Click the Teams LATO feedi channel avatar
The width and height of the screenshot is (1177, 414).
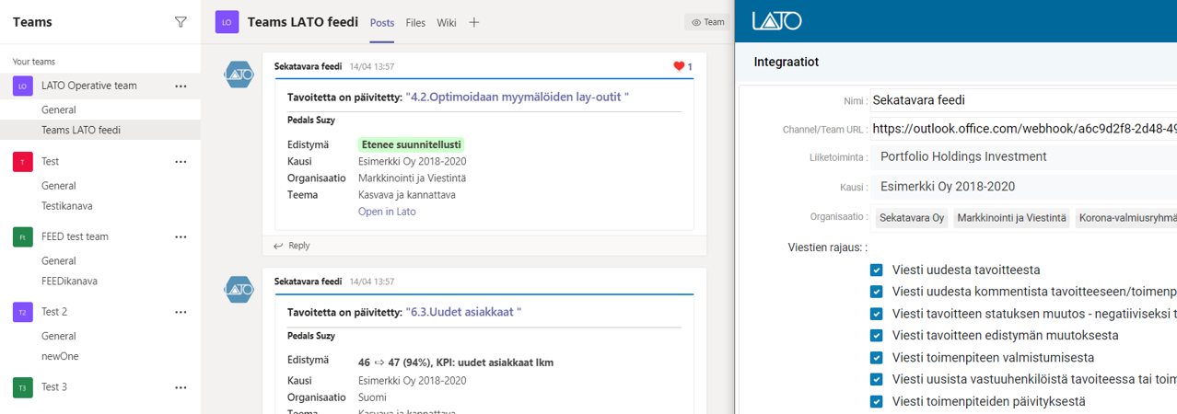tap(227, 22)
